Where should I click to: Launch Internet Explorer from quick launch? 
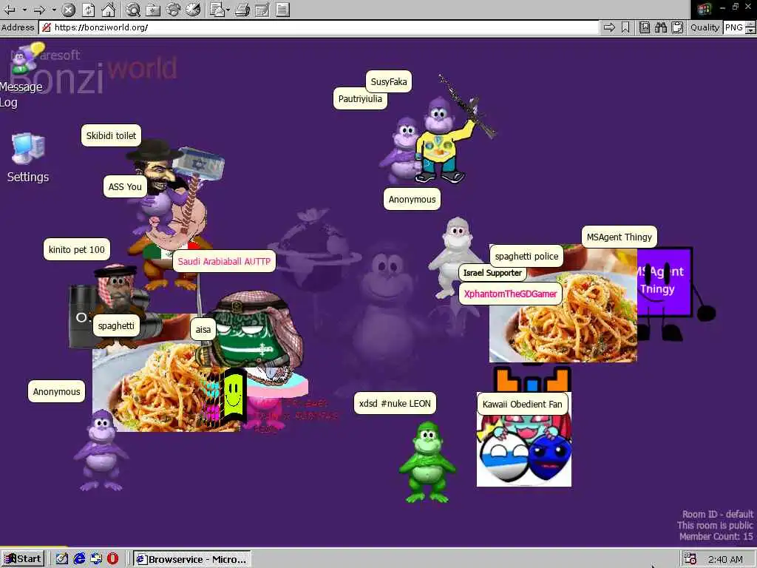(79, 559)
